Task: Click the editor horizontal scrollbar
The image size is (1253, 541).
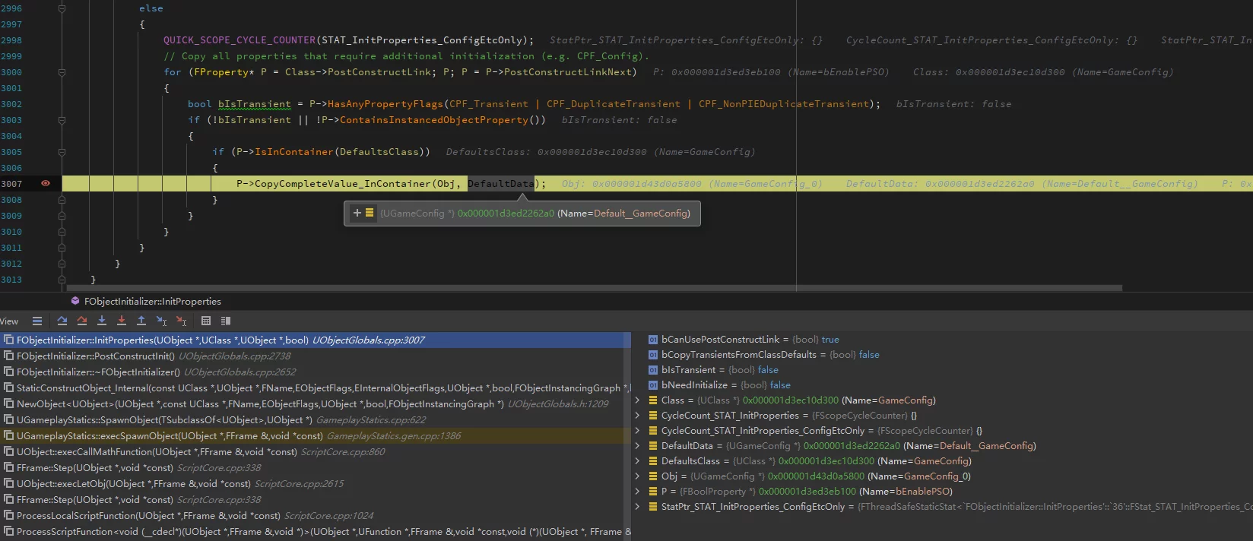Action: coord(593,288)
